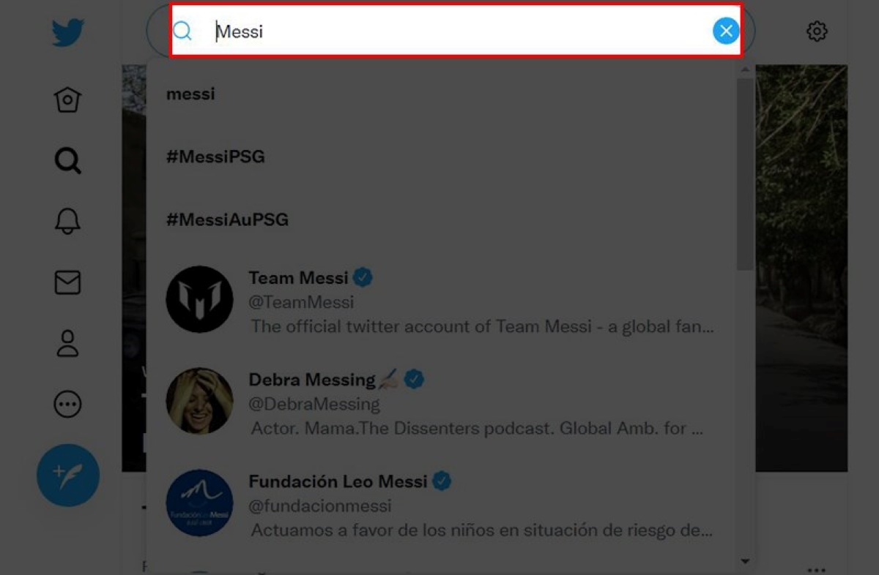Go to Home via house icon

(x=68, y=100)
